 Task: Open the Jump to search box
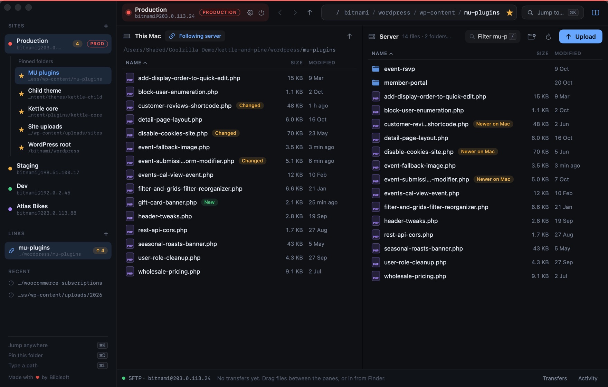coord(552,13)
